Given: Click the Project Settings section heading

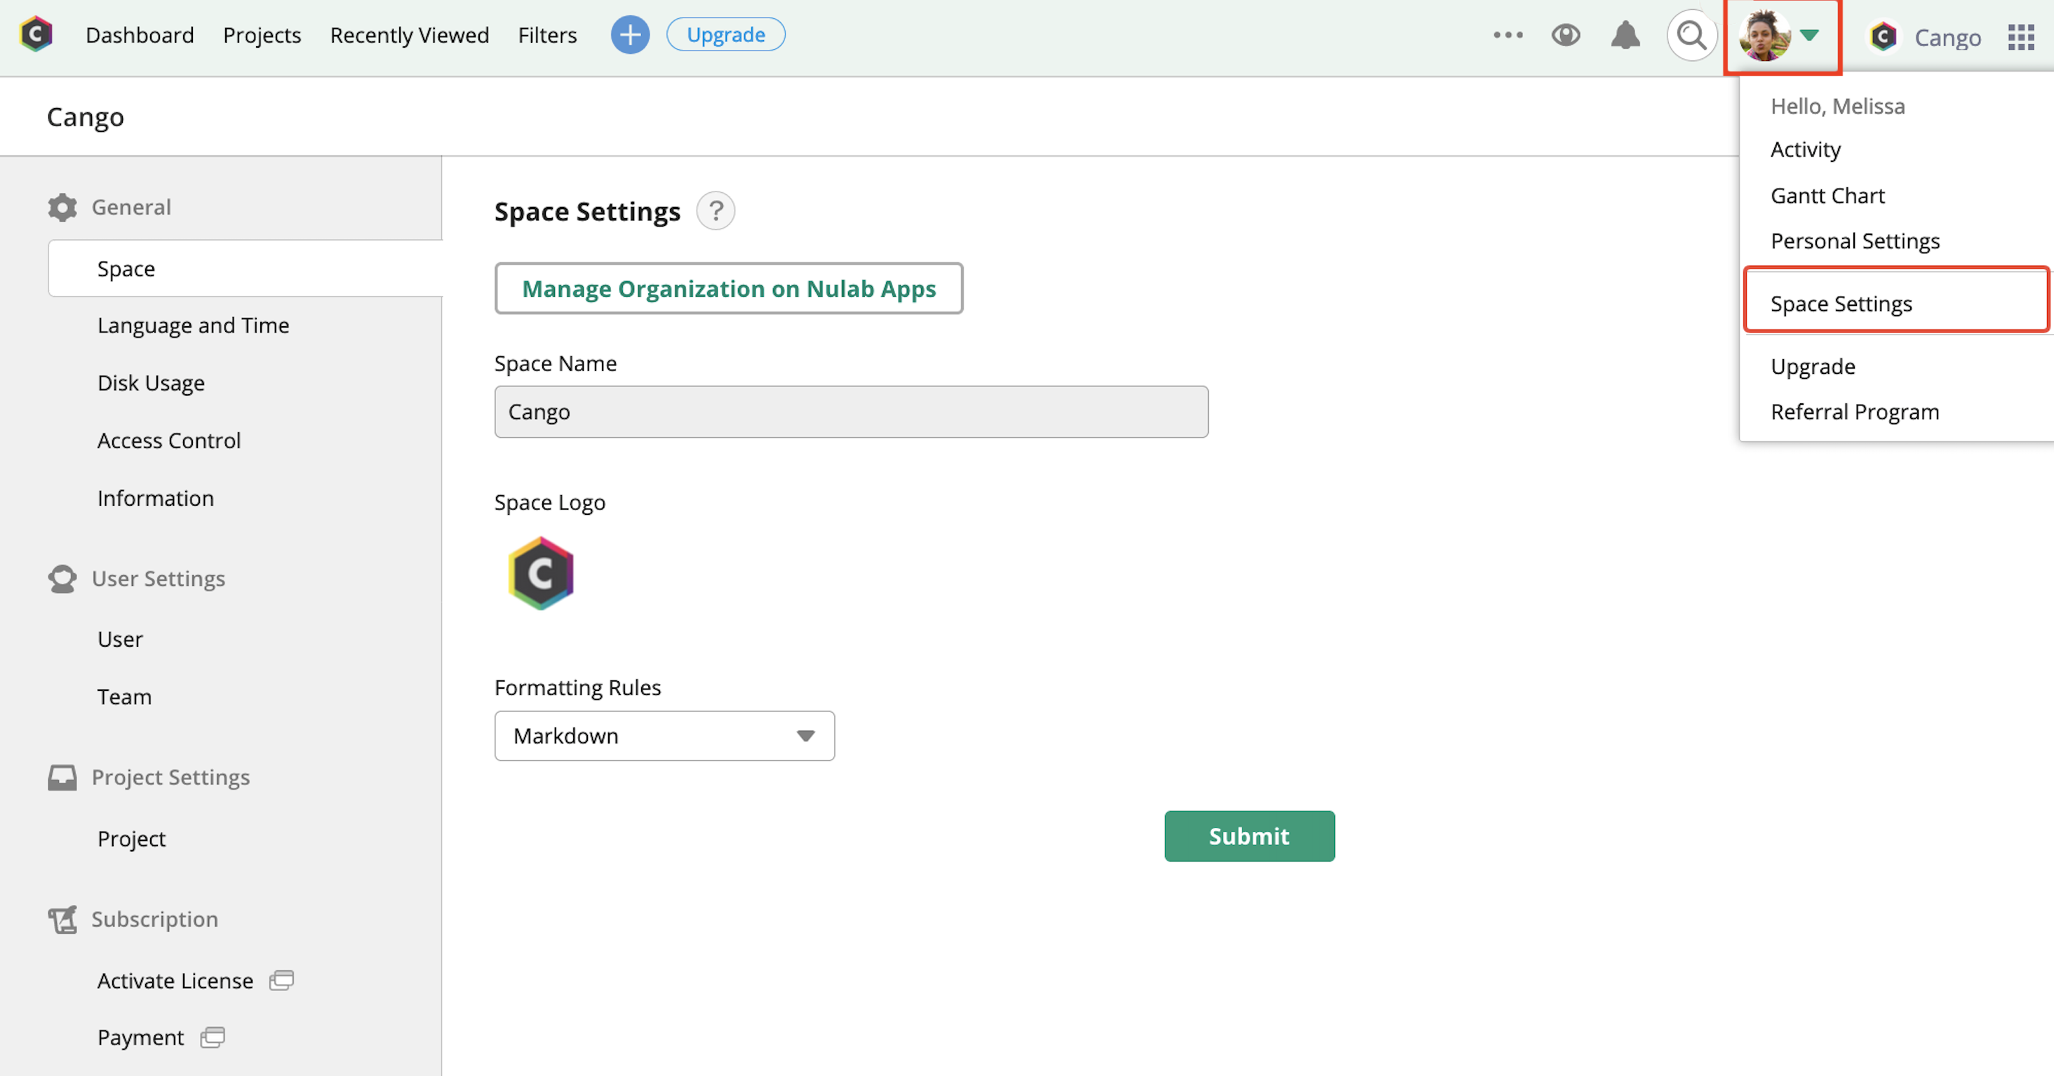Looking at the screenshot, I should point(170,778).
